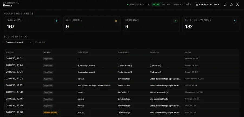The width and height of the screenshot is (244, 117).
Task: Click the 93 eventos count label
Action: [x=40, y=42]
